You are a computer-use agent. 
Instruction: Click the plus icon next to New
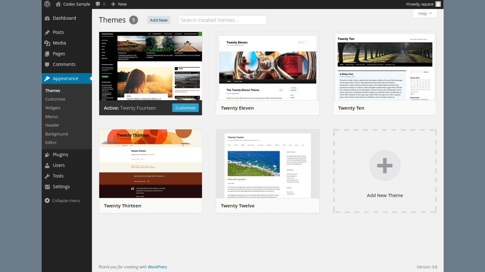click(113, 4)
